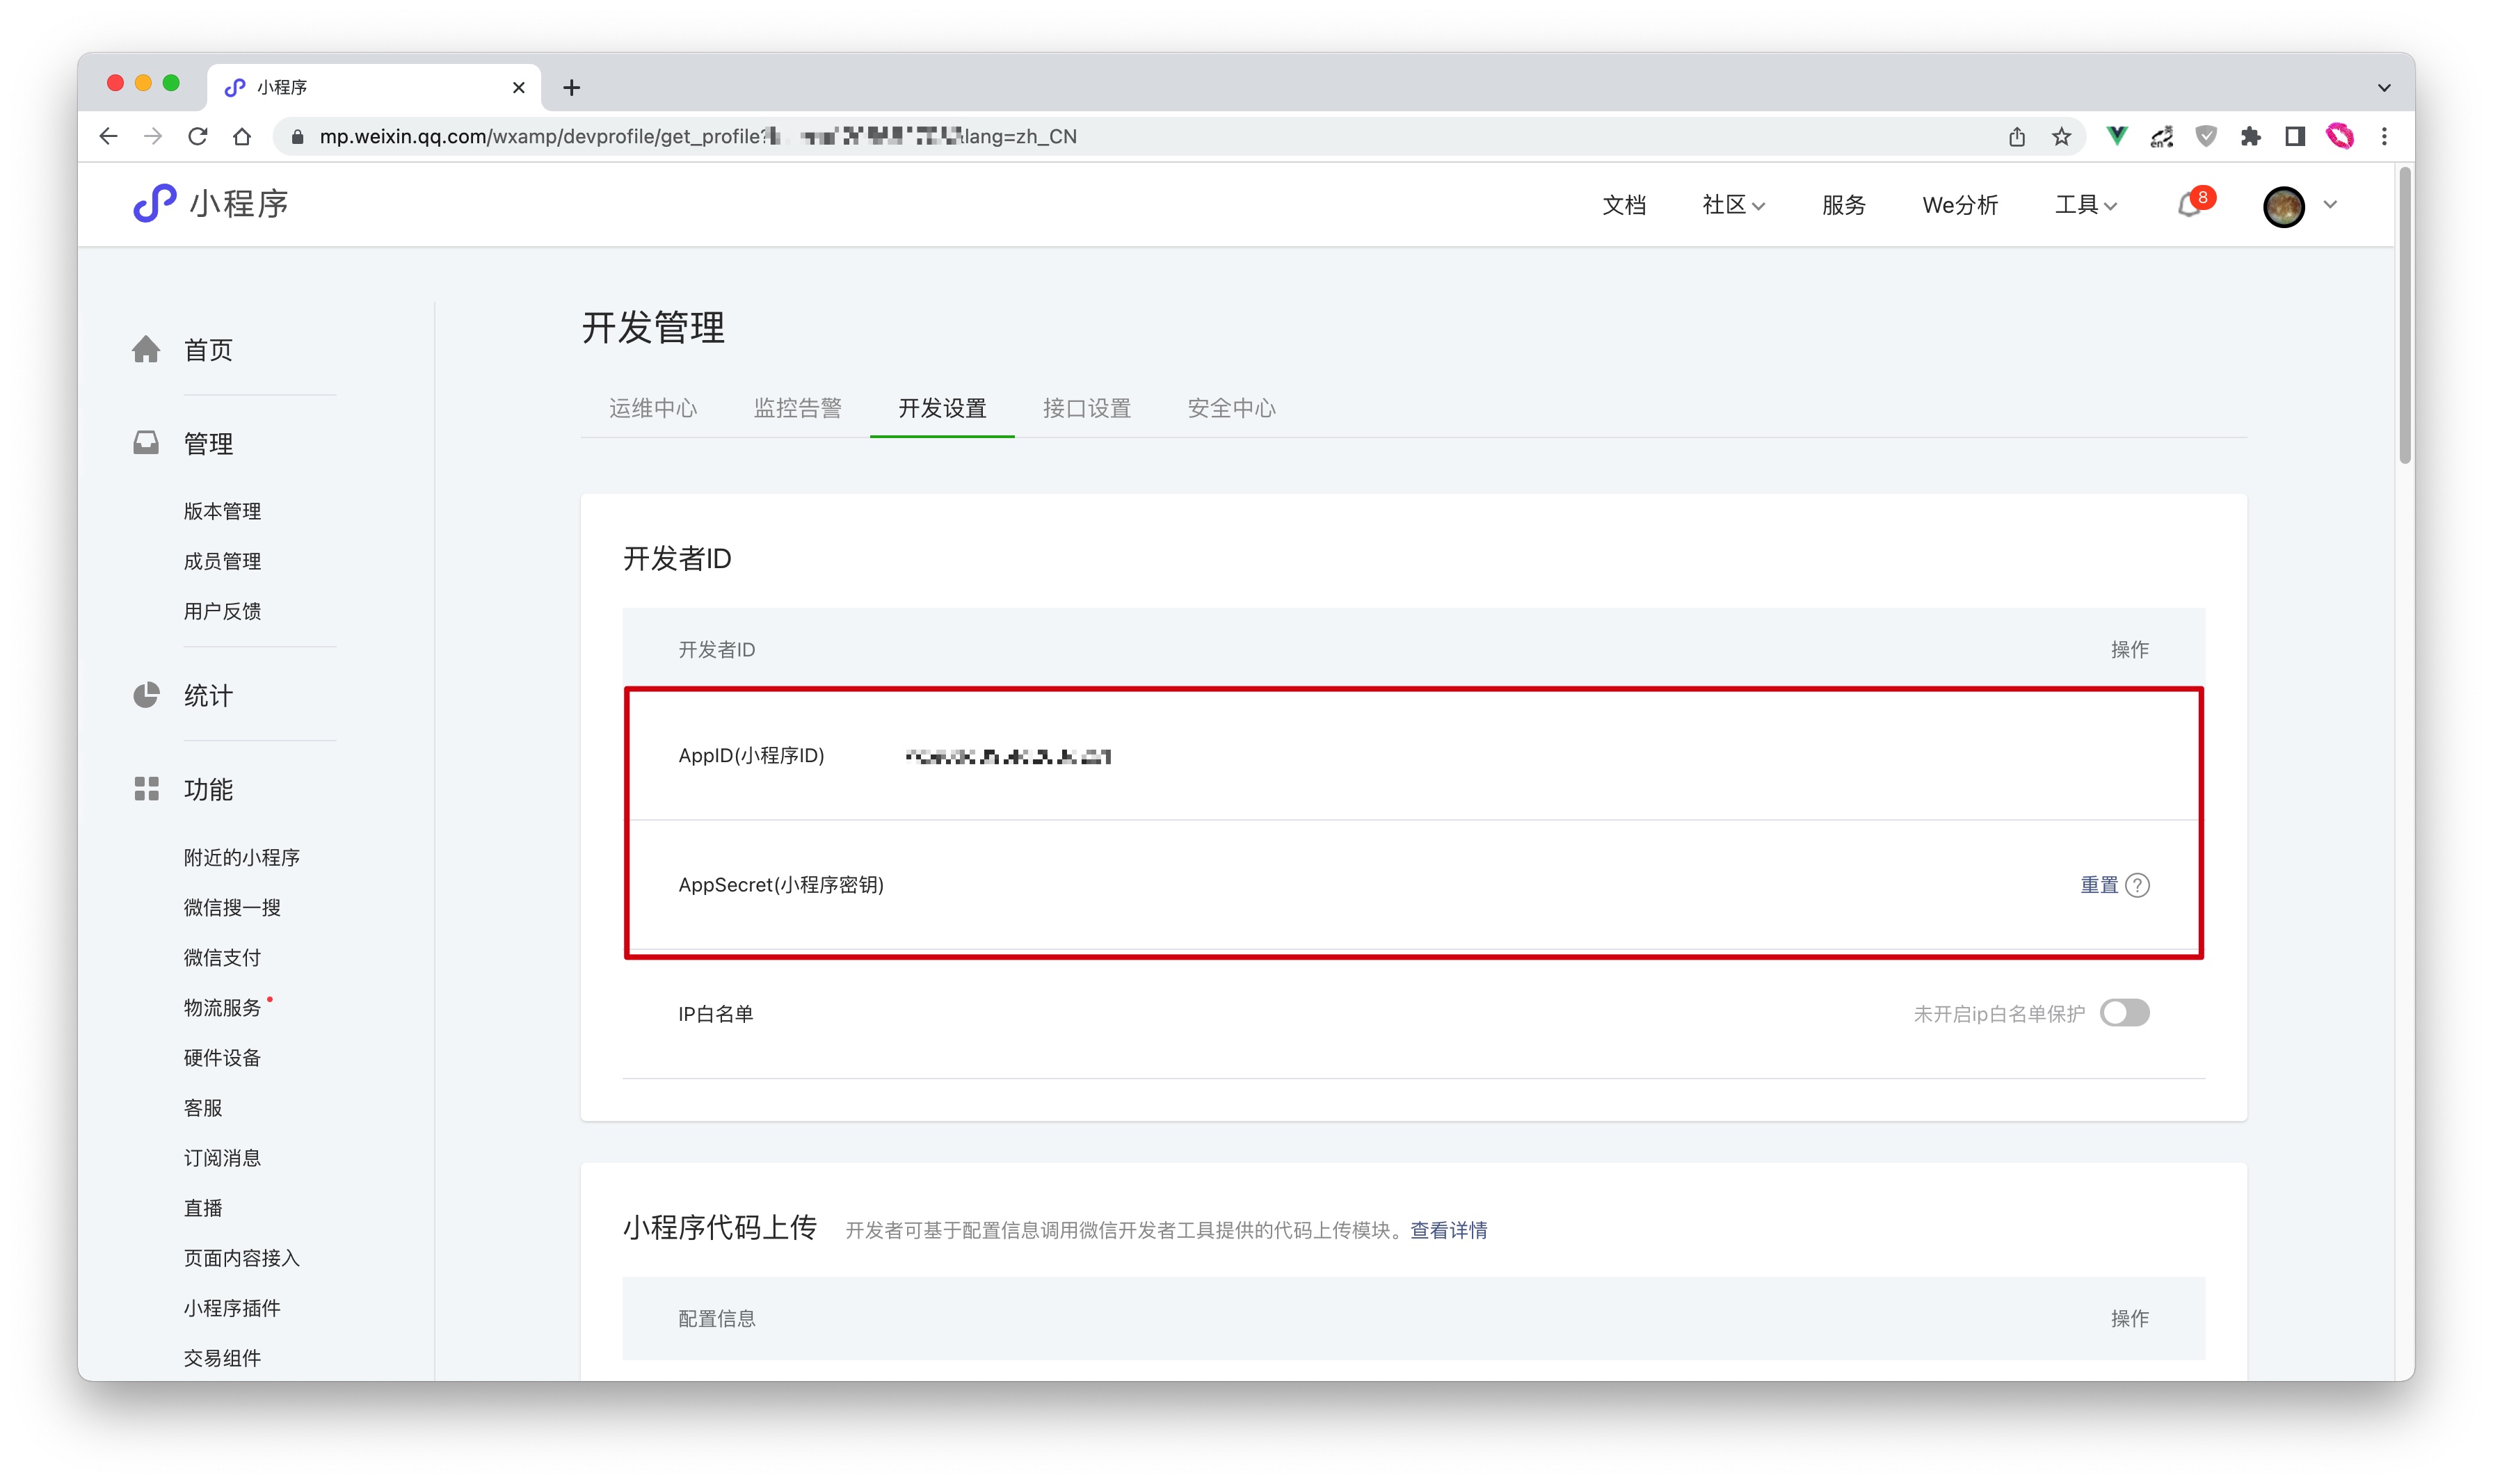Open the browser extensions puzzle icon
Viewport: 2493px width, 1484px height.
[x=2250, y=137]
